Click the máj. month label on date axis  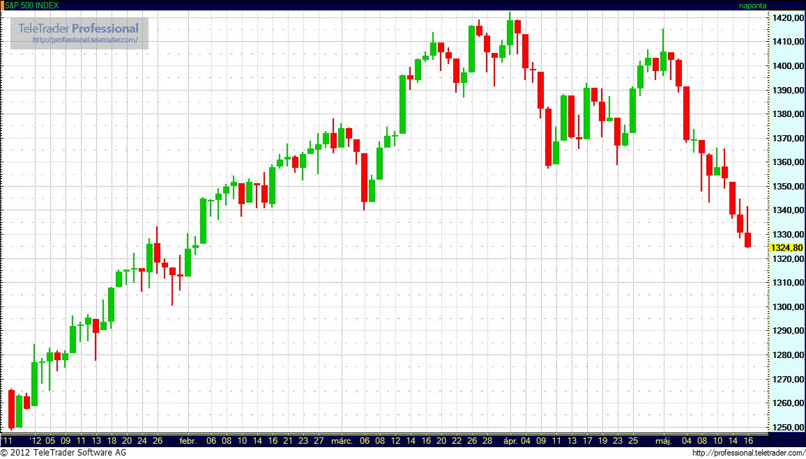click(x=664, y=440)
